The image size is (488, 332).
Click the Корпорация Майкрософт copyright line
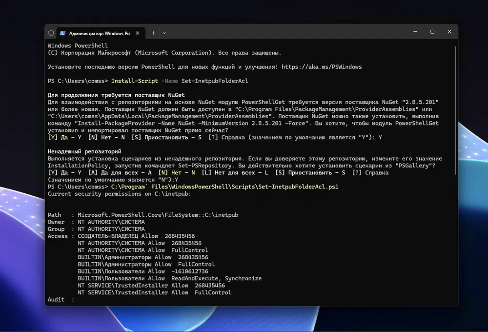coord(164,53)
